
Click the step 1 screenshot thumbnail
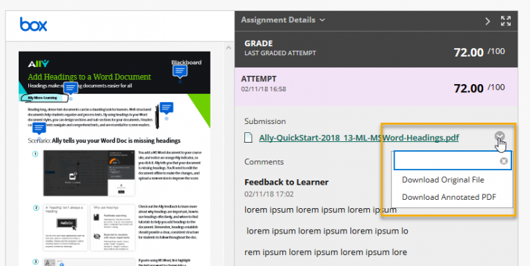click(x=89, y=173)
